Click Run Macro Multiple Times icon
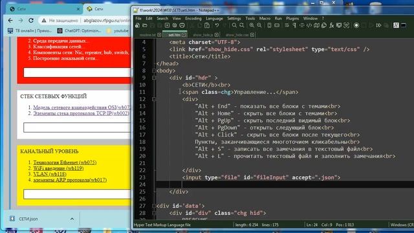 [378, 25]
